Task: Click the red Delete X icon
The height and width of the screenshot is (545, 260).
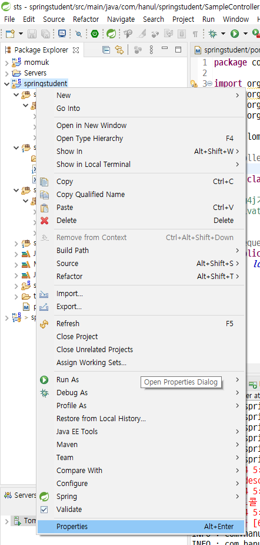Action: click(x=44, y=221)
